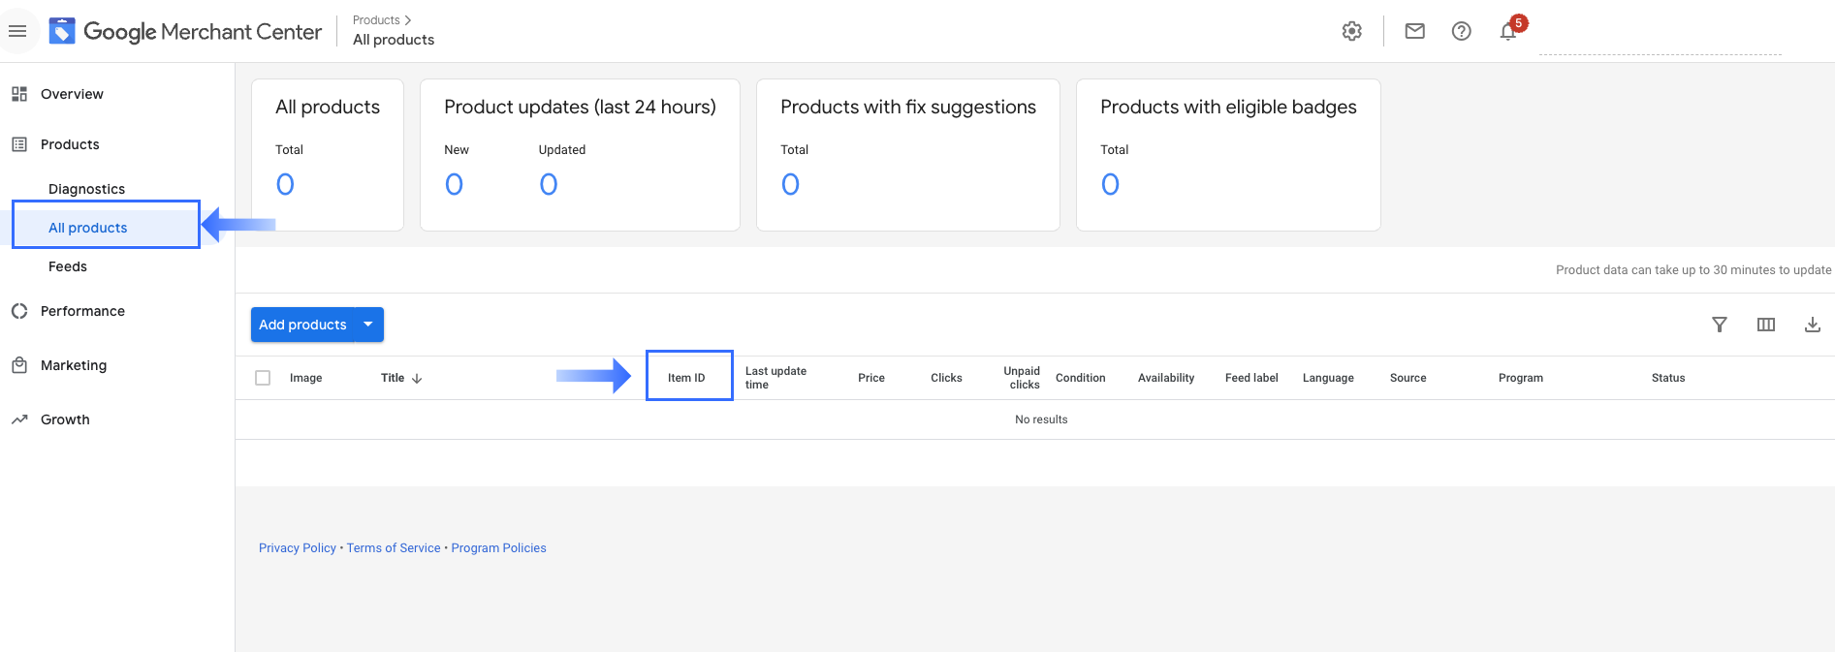1835x652 pixels.
Task: Click the Add products button
Action: tap(302, 325)
